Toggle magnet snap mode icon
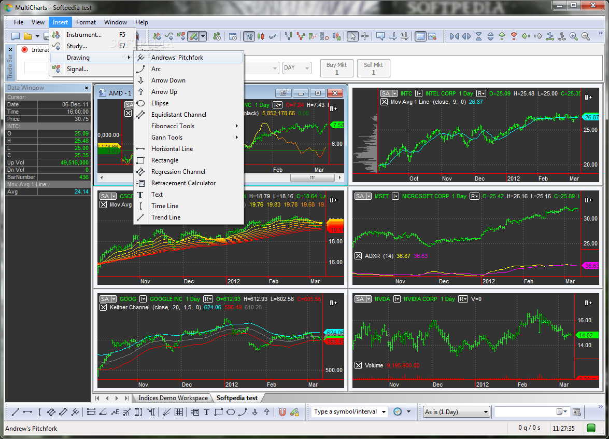The image size is (609, 439). coord(282,412)
